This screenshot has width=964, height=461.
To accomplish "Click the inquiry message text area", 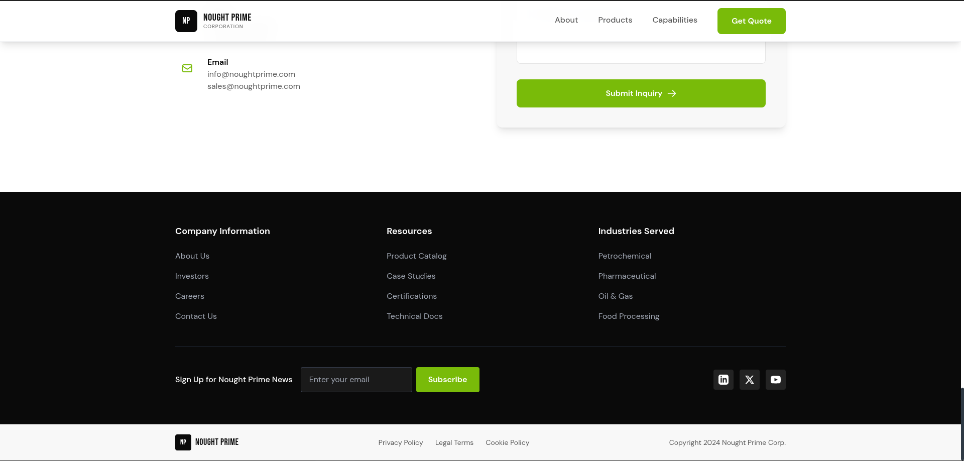I will click(641, 52).
